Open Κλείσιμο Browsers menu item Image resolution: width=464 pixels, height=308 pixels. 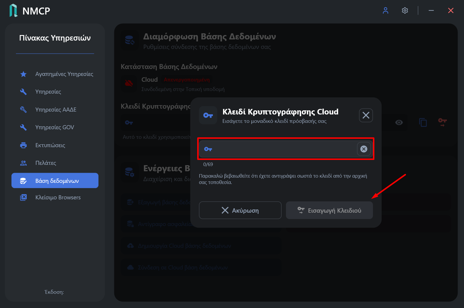(55, 198)
